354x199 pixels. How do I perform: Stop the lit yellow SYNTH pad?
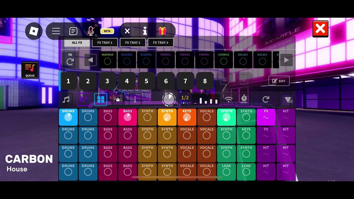167,117
